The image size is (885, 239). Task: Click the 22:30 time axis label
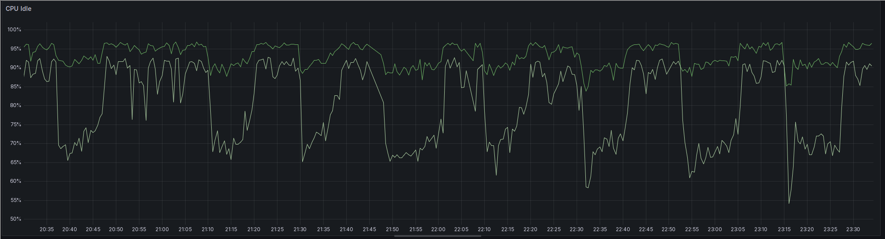tap(577, 229)
